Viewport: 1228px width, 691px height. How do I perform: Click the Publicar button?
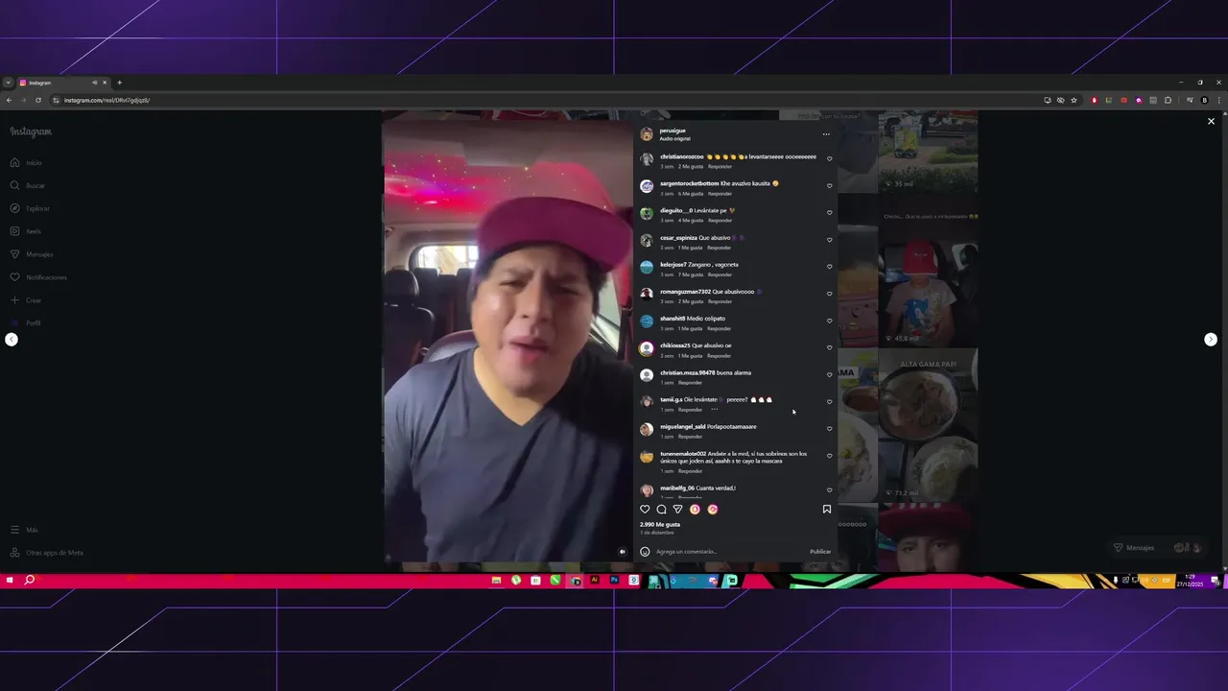pos(820,552)
